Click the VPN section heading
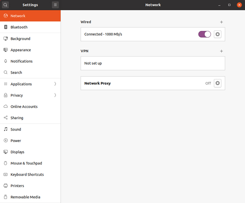Screen dimensions: 245x203 85,51
